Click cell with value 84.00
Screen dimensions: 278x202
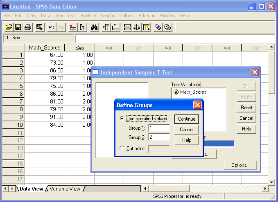tap(45, 125)
